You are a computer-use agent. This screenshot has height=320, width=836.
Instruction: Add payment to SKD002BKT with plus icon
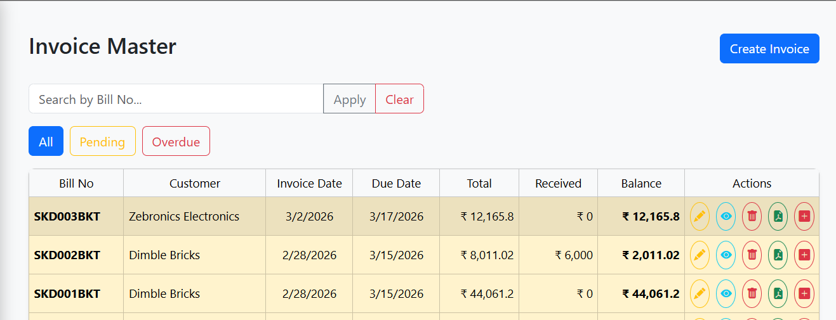click(804, 255)
